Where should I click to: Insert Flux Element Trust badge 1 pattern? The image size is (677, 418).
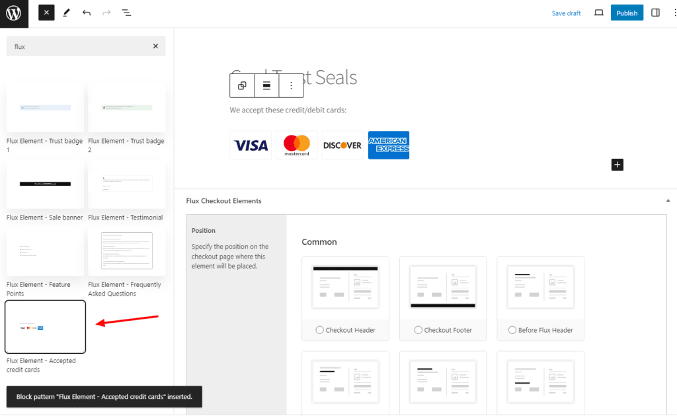[x=45, y=108]
